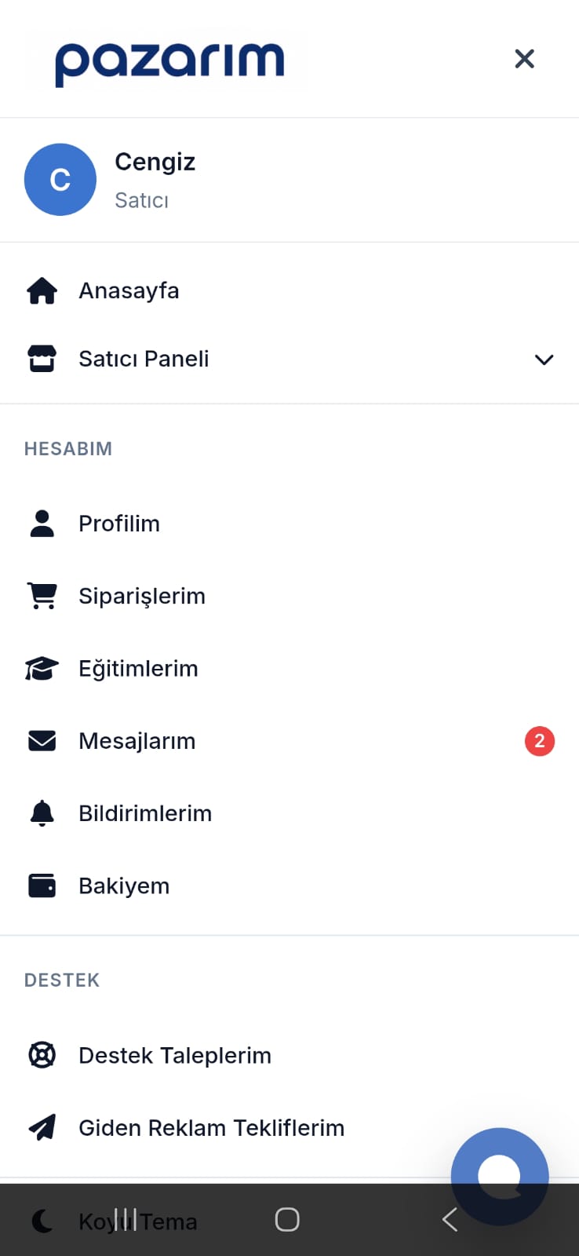Viewport: 579px width, 1256px height.
Task: Open the floating chat bubble button
Action: pos(500,1175)
